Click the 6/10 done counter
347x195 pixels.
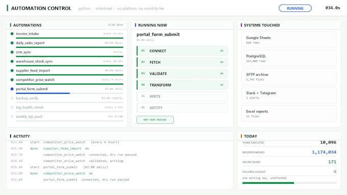point(115,25)
